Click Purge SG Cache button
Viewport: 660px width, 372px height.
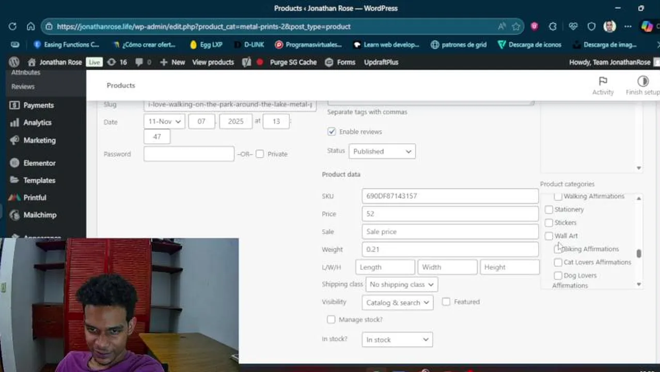293,62
